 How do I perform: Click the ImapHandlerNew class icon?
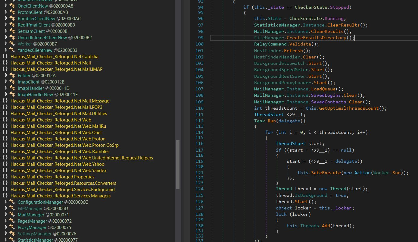pyautogui.click(x=12, y=95)
